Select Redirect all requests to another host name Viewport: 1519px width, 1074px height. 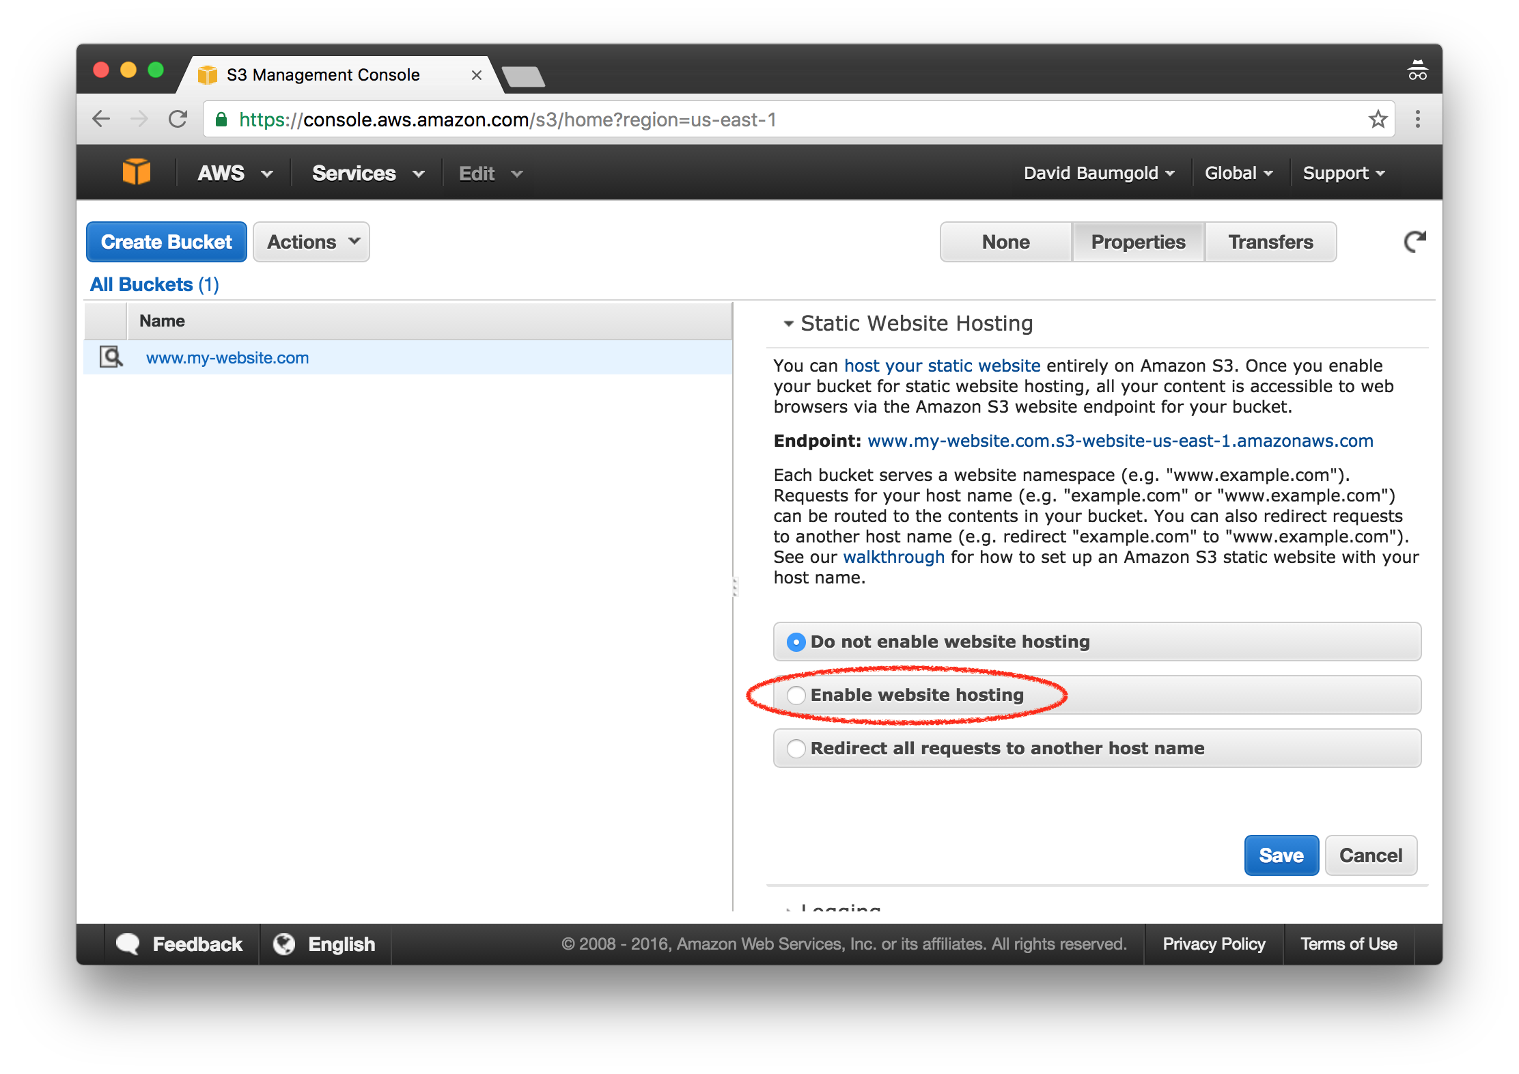[x=796, y=748]
